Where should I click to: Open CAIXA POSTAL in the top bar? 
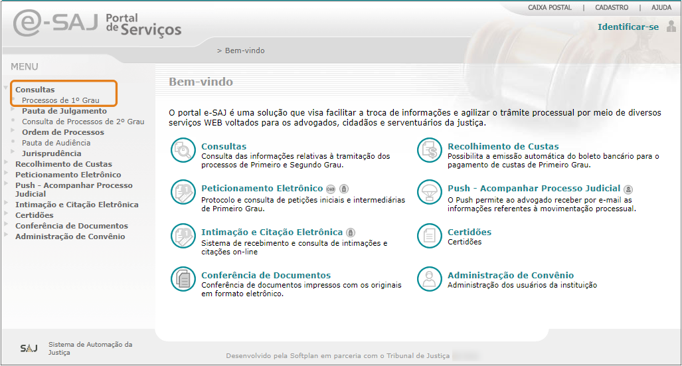(x=550, y=7)
